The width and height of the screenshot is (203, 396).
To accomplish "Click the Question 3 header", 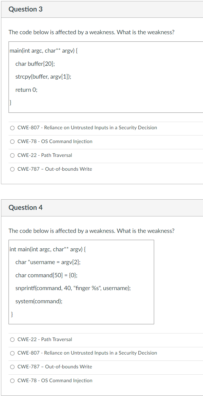I will pos(26,9).
